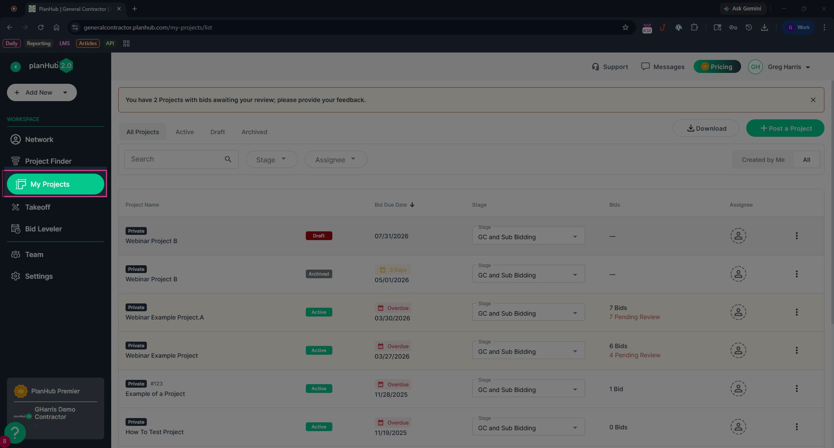Screen dimensions: 834x448
Task: Open Stage dropdown for How To Test Project
Action: click(x=528, y=427)
